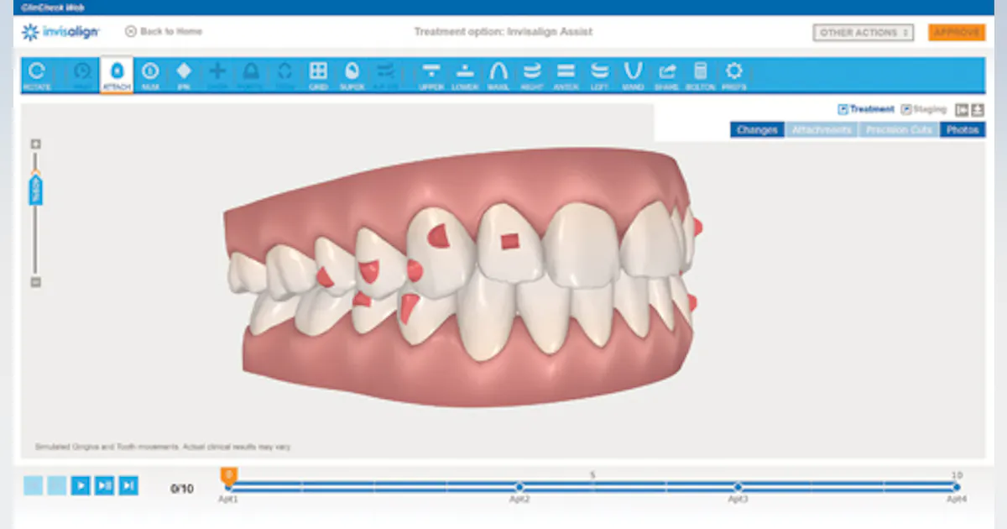Switch to Maxillary occlusal view
Image resolution: width=1007 pixels, height=529 pixels.
[498, 75]
